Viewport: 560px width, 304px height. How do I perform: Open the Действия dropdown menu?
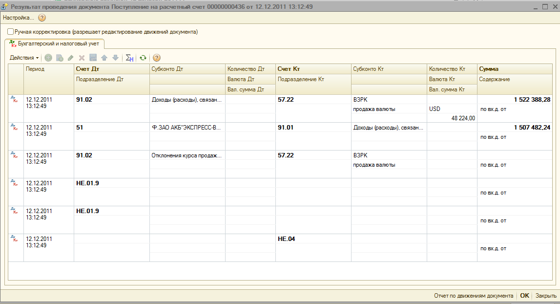click(x=24, y=58)
